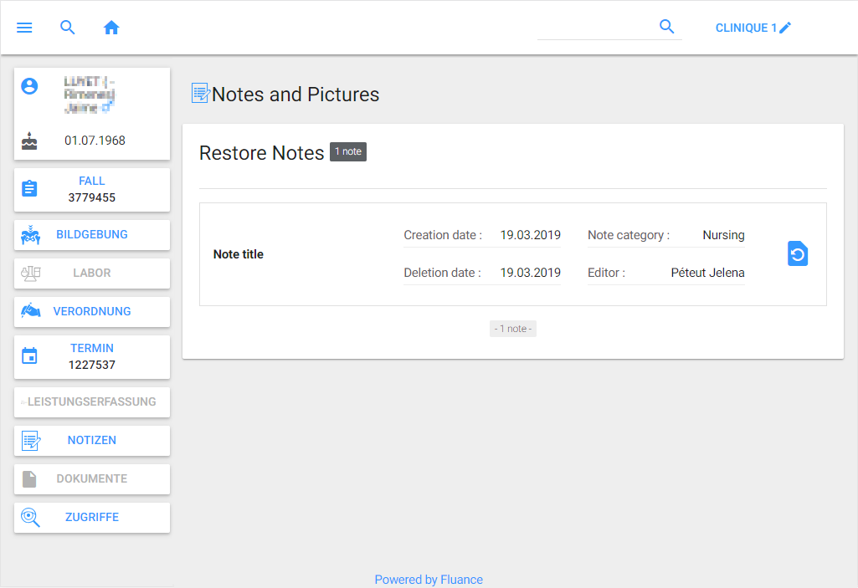Open the FALL 3779455 case card

pyautogui.click(x=92, y=190)
